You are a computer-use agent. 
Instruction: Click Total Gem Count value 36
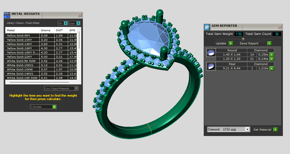pyautogui.click(x=277, y=34)
